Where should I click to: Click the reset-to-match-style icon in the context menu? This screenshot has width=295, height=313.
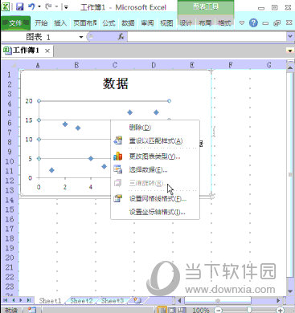(x=118, y=140)
